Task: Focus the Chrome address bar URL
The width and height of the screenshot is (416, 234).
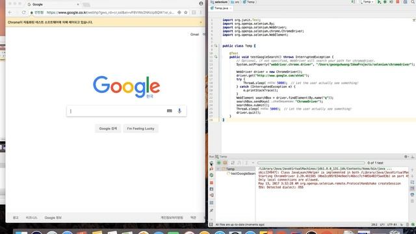Action: 110,12
